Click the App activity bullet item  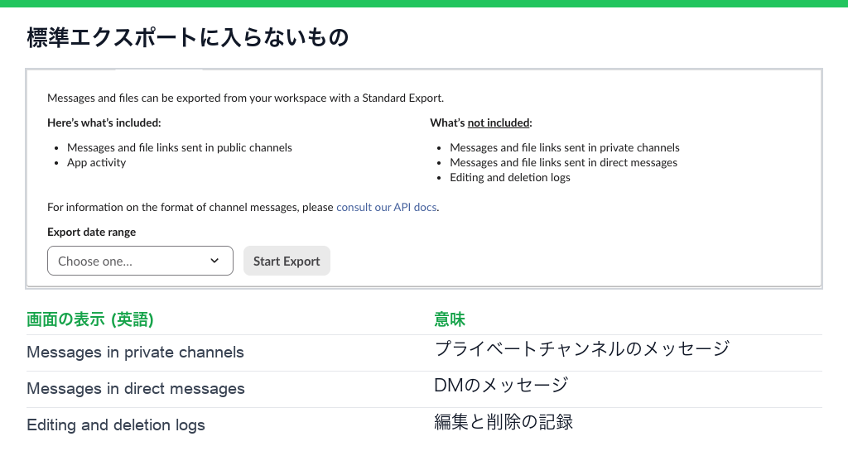[96, 163]
